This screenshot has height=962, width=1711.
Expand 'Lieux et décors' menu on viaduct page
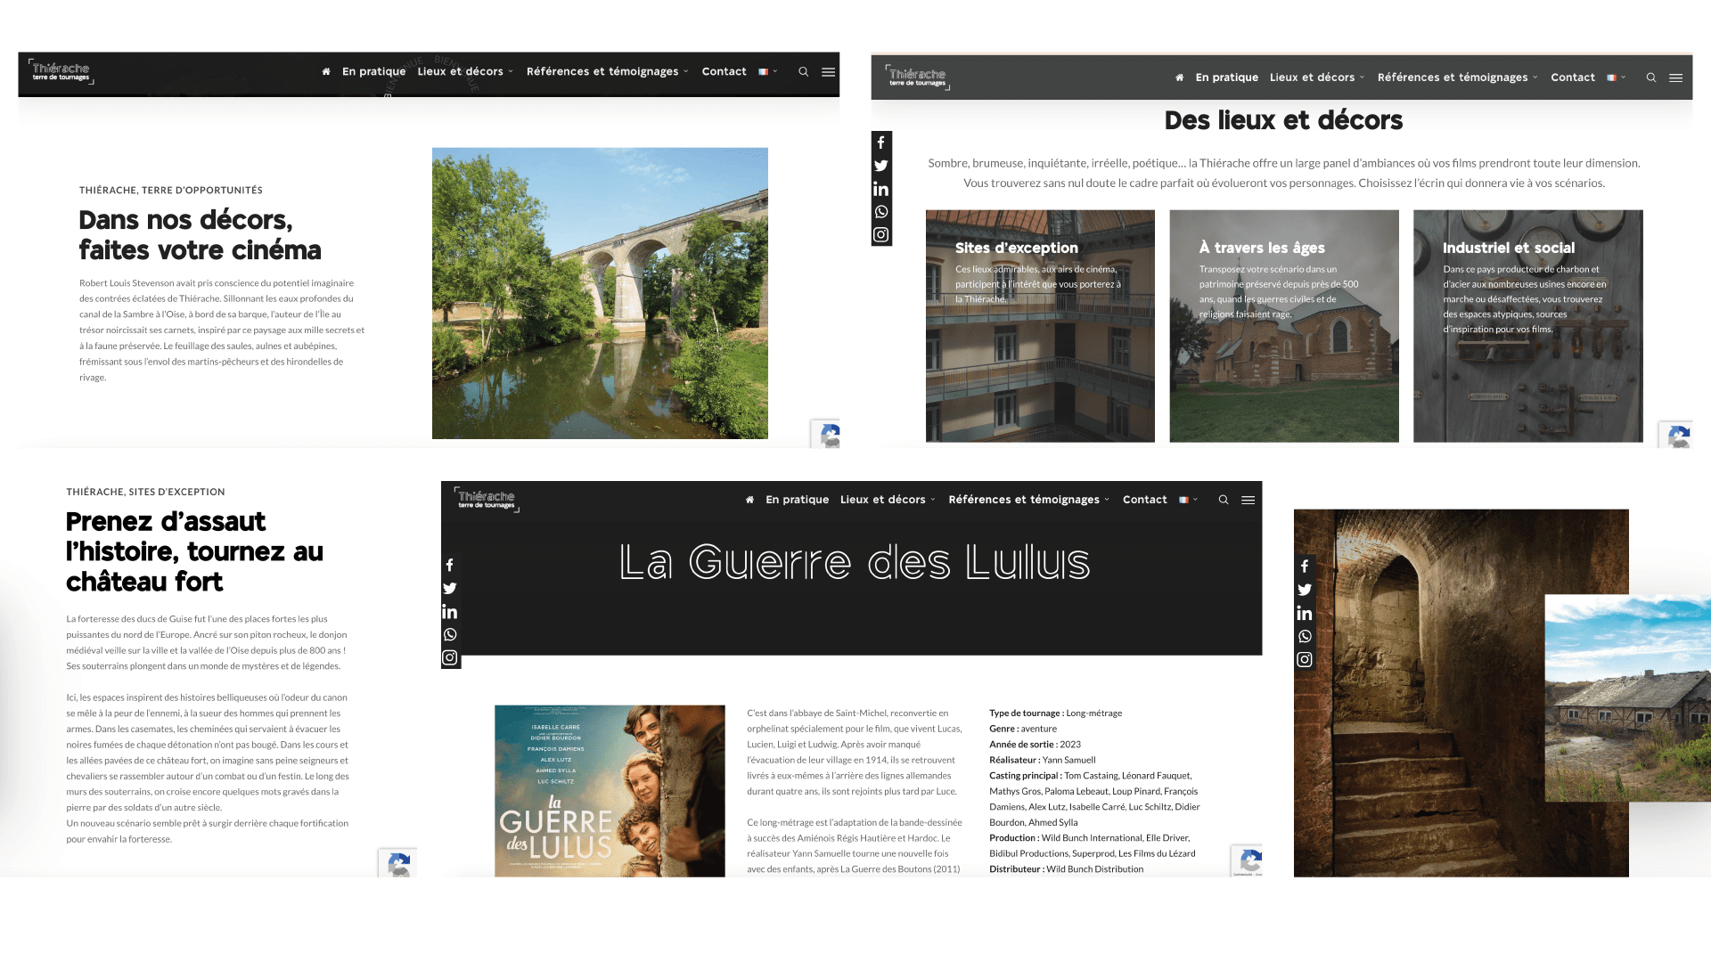pyautogui.click(x=465, y=71)
